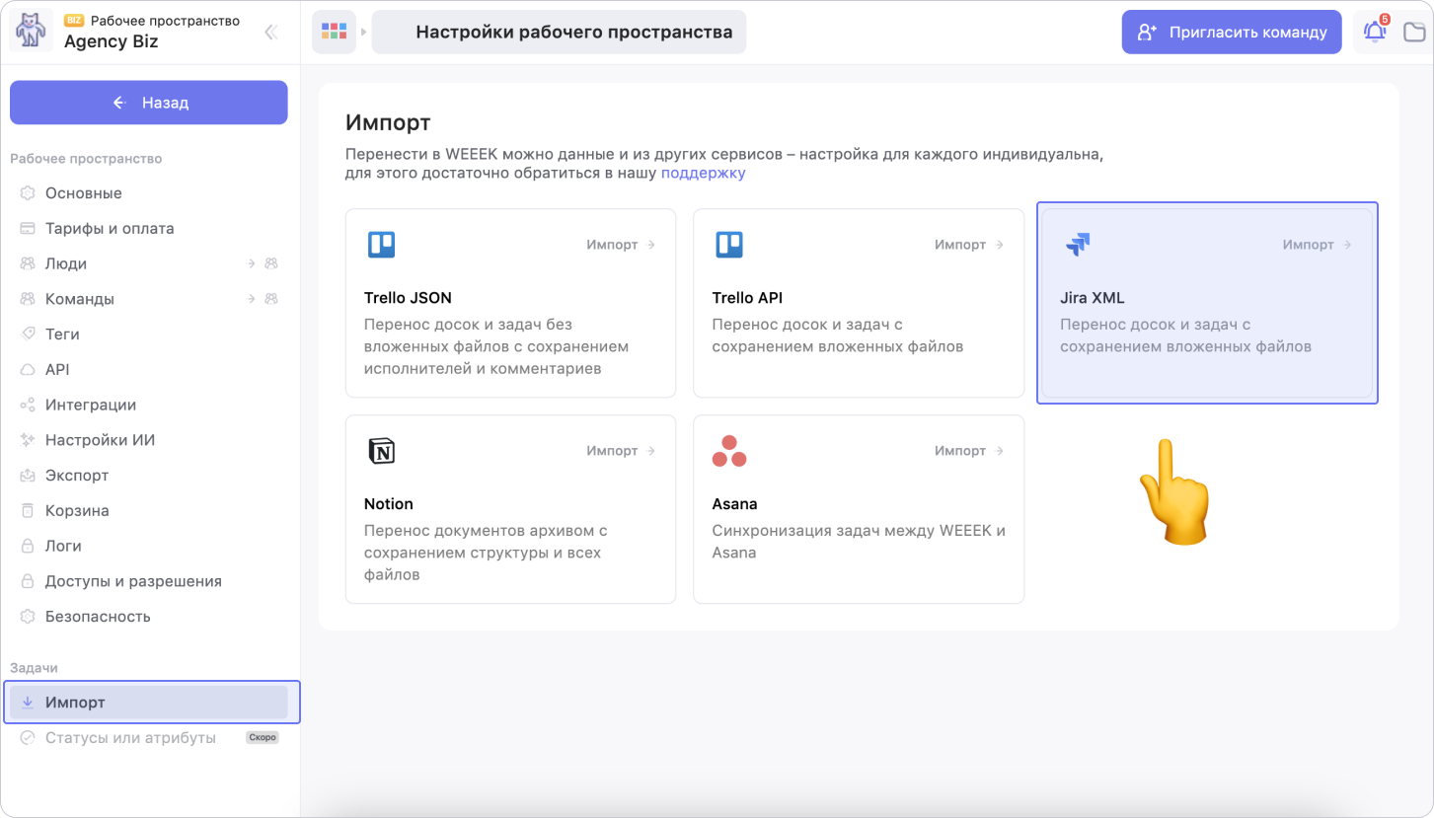Image resolution: width=1434 pixels, height=818 pixels.
Task: Click the Jira XML logo icon
Action: [x=1078, y=245]
